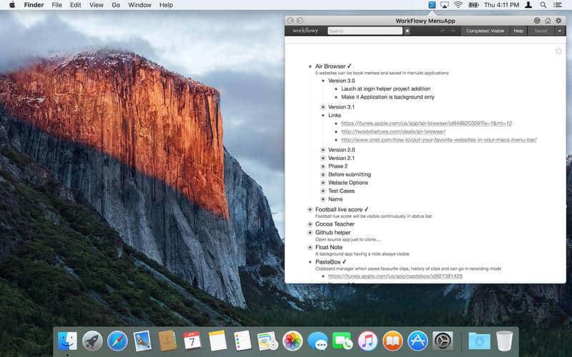Open System Preferences in the Dock
This screenshot has width=572, height=357.
(x=443, y=341)
